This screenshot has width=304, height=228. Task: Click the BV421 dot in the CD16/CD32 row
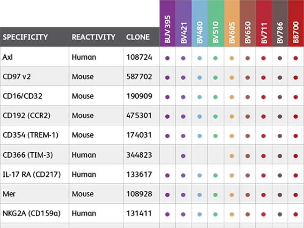[183, 97]
